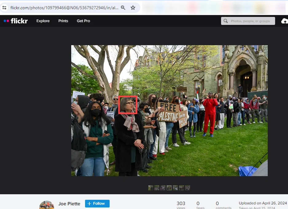Bookmark this page with the star icon
288x209 pixels.
pos(133,8)
